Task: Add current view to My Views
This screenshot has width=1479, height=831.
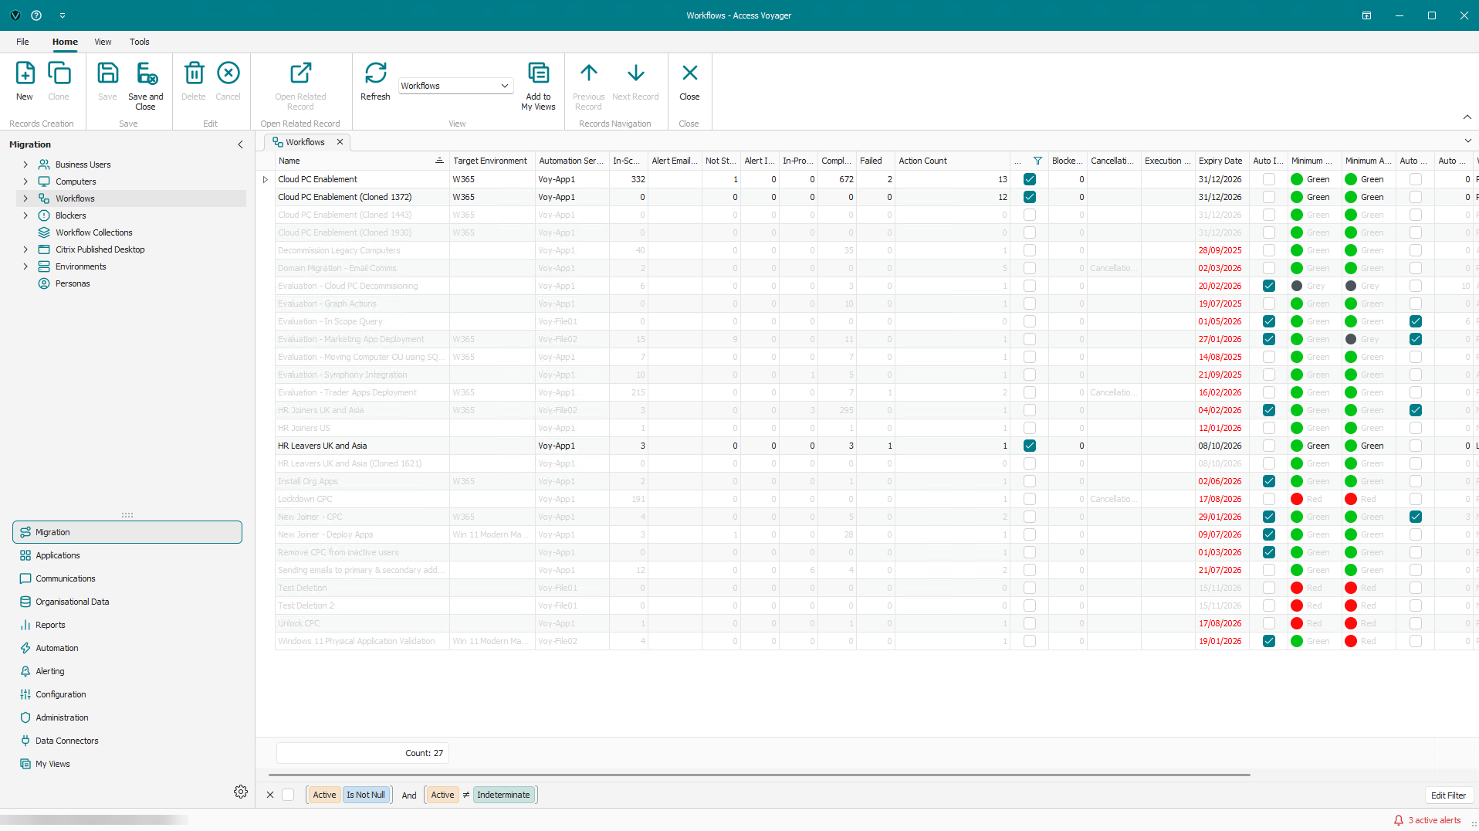Action: (x=538, y=86)
